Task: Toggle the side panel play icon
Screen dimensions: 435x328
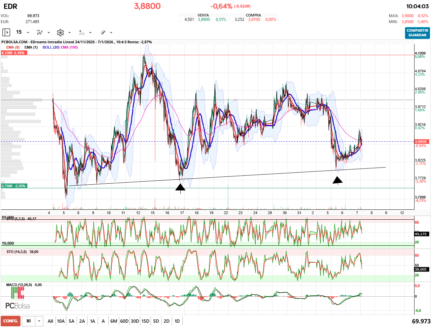Action: (x=6, y=32)
